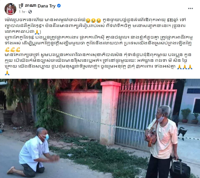Click the praying hands emoji after parenthesis text
200x178 pixels.
(37, 32)
